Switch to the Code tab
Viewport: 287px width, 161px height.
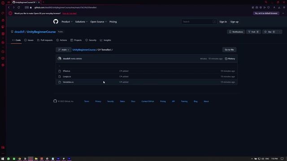pos(16,40)
